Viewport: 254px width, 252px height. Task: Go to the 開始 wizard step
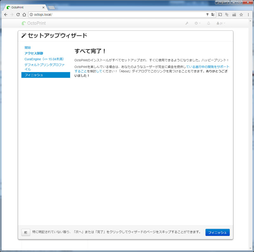[28, 48]
